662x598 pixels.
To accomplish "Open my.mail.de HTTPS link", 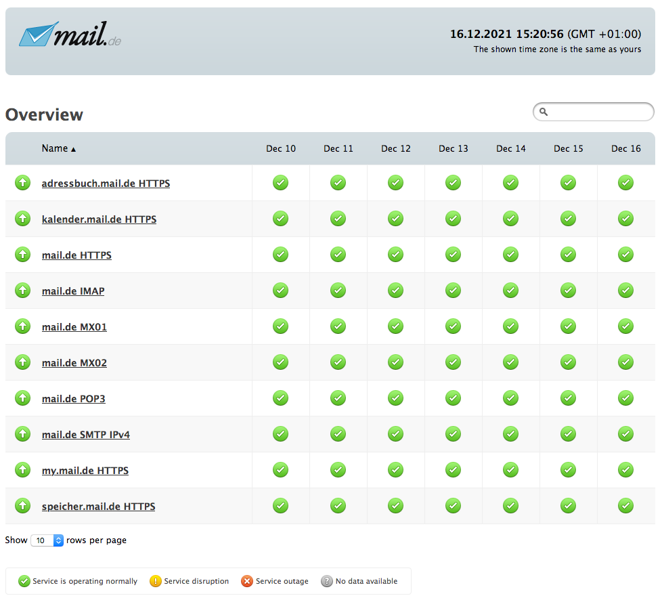I will pyautogui.click(x=85, y=471).
